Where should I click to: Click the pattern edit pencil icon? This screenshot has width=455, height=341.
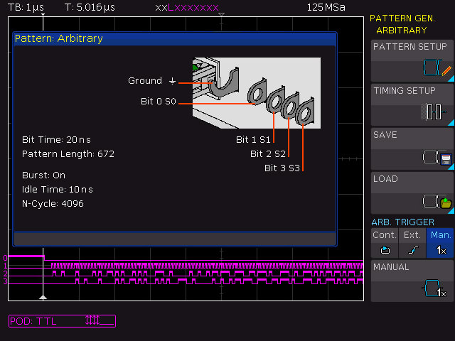446,71
